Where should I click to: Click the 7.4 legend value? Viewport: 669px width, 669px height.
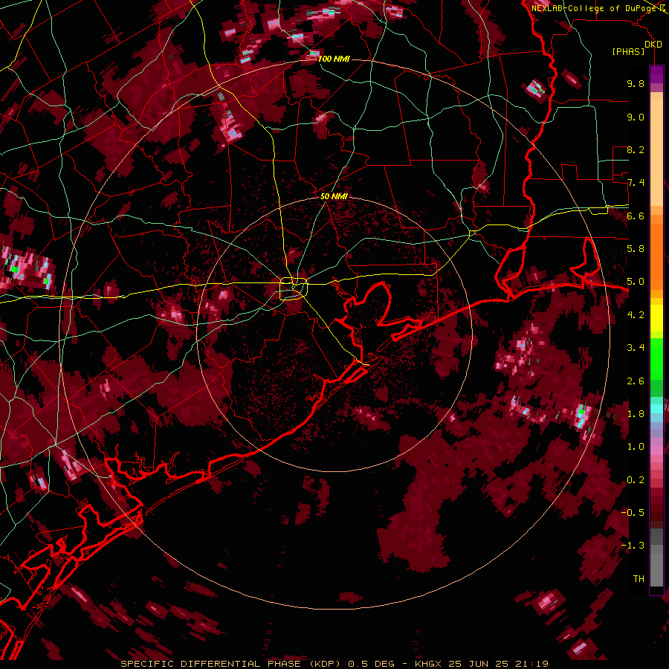pyautogui.click(x=636, y=183)
